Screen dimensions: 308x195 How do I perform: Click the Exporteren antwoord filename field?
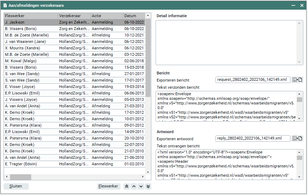tap(252, 138)
